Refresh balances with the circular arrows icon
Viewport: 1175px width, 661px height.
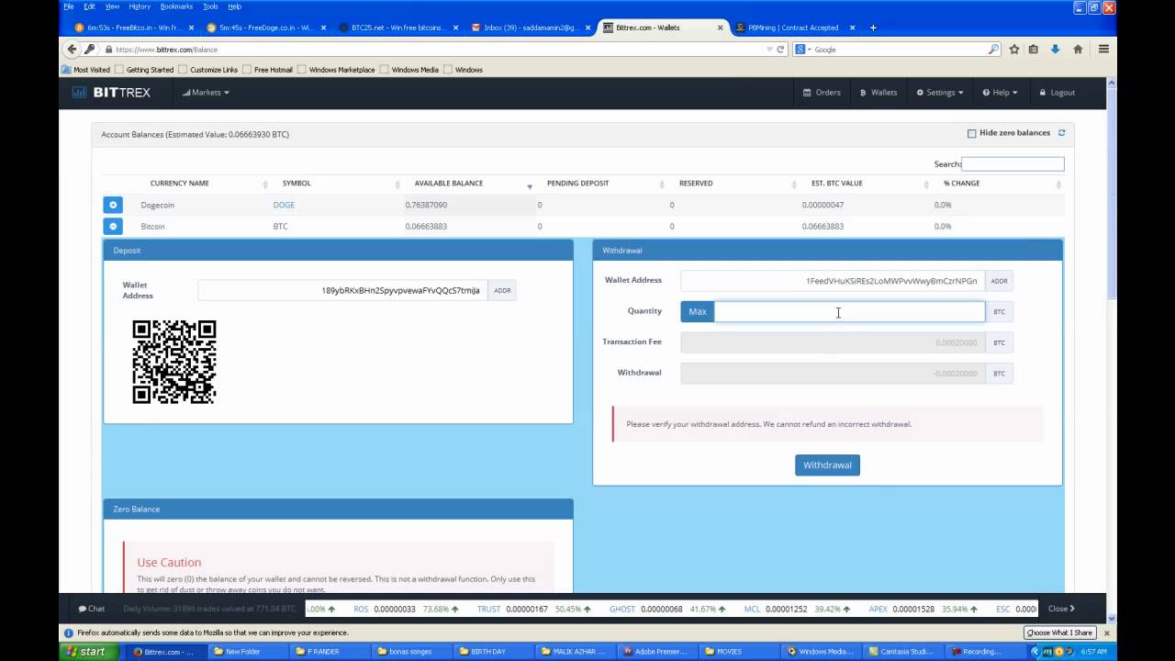tap(1061, 133)
